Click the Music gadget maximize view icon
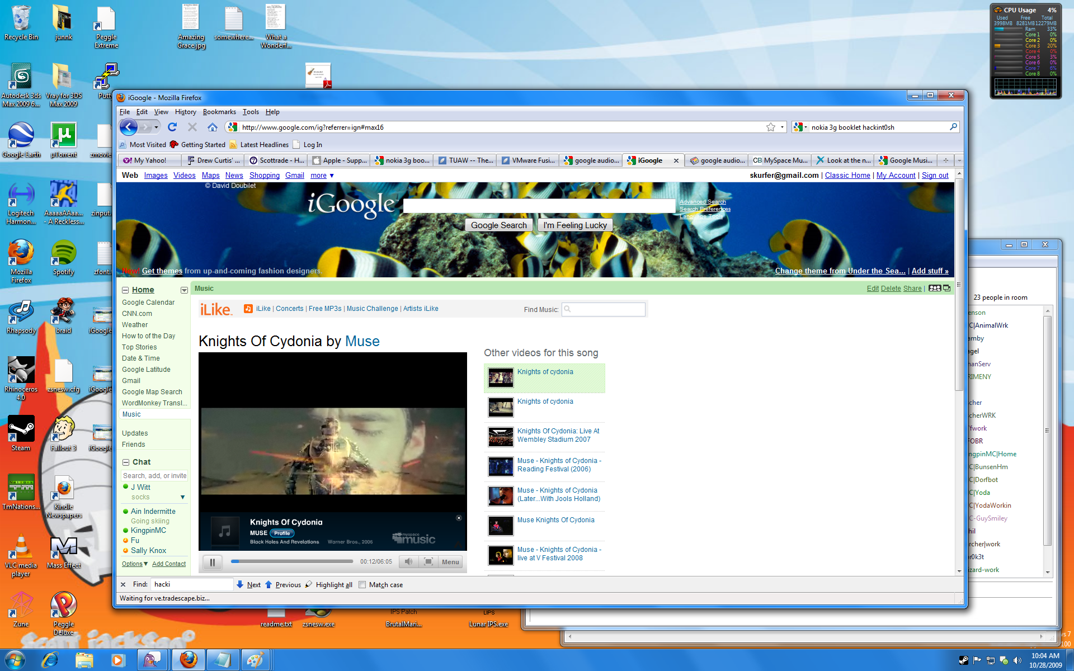The image size is (1074, 671). point(947,288)
